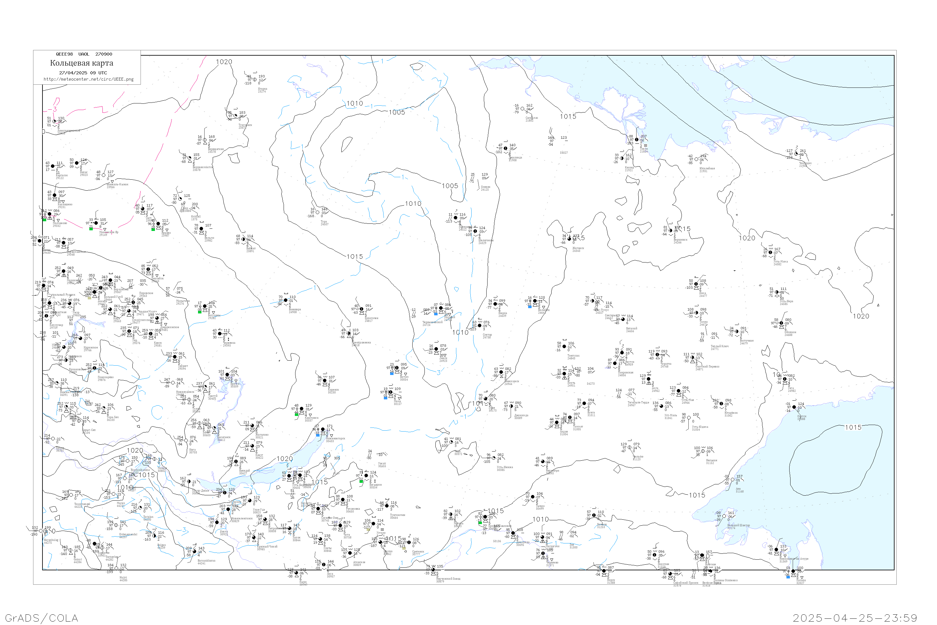Viewport: 937px width, 625px height.
Task: Click the 1020 isobar label at top
Action: click(x=224, y=62)
